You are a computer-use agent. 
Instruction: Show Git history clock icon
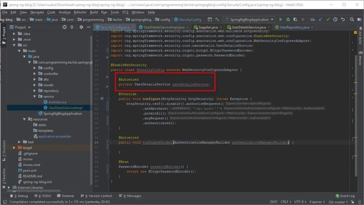pyautogui.click(x=335, y=19)
